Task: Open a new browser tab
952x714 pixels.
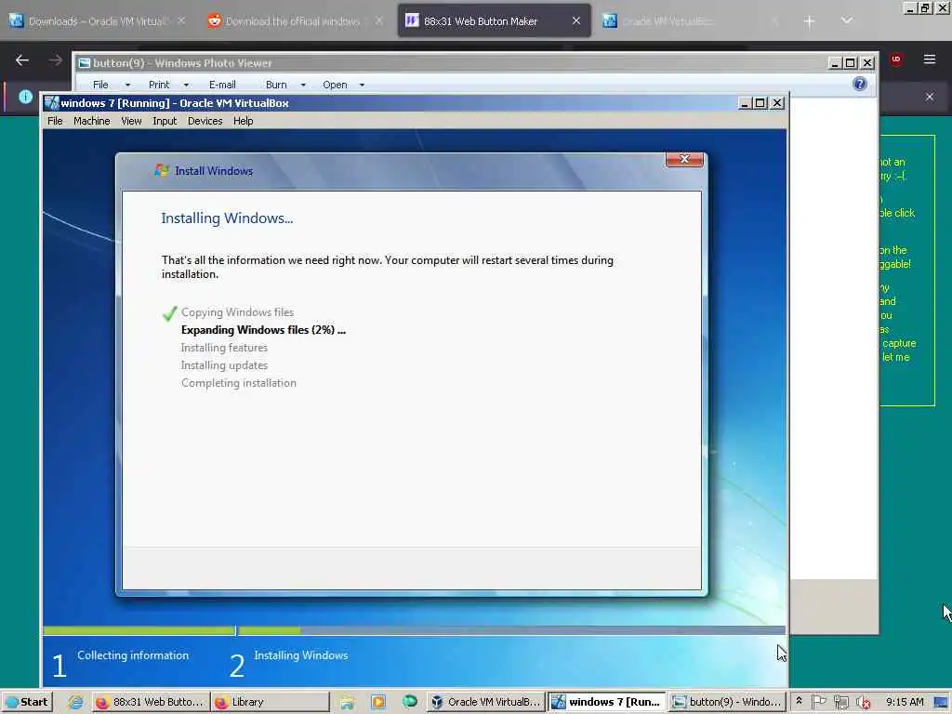Action: 809,21
